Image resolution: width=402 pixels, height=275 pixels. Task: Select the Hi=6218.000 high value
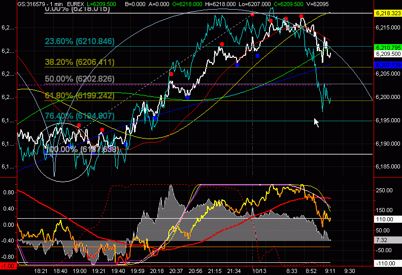220,4
